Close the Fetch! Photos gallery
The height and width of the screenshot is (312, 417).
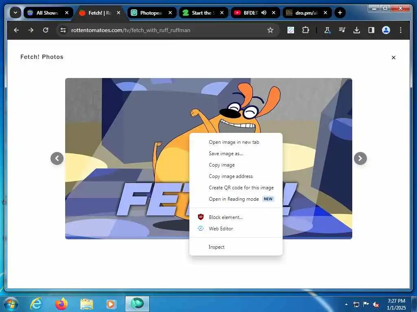pos(394,58)
